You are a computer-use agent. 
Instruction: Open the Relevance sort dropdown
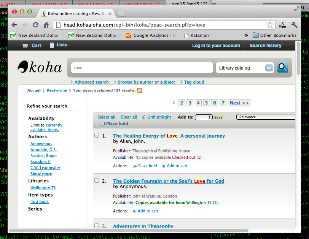(x=266, y=117)
